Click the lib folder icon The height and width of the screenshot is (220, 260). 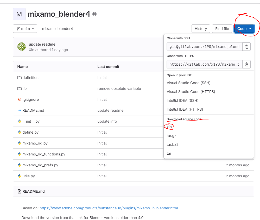coord(20,89)
